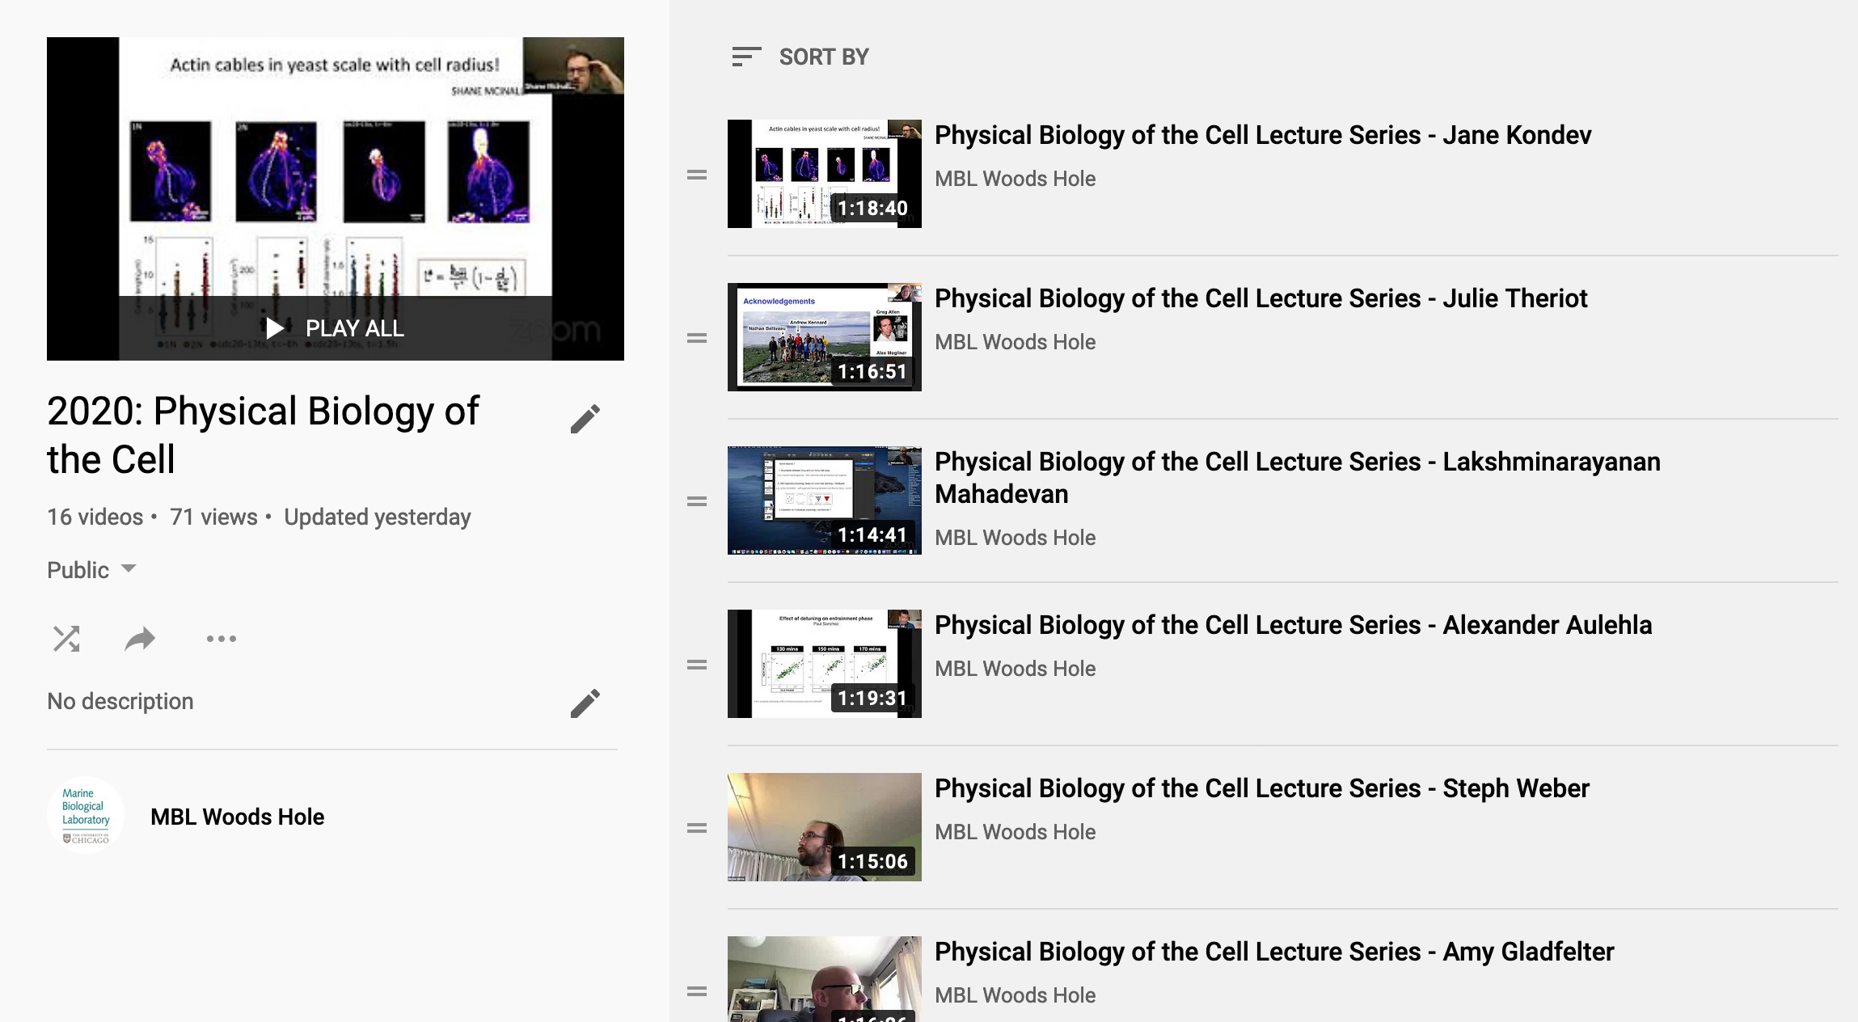Click MBL Woods Hole under Mahadevan video
The width and height of the screenshot is (1858, 1022).
1015,538
